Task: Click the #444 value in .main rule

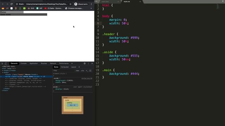Action: click(134, 74)
